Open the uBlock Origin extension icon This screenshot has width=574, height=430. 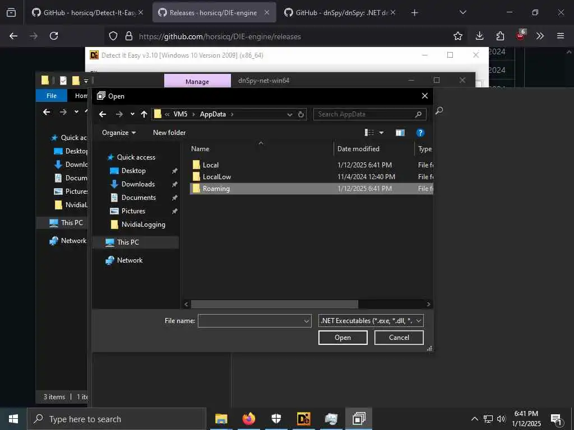click(521, 35)
